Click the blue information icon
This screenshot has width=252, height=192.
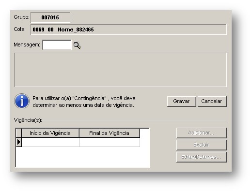click(22, 101)
